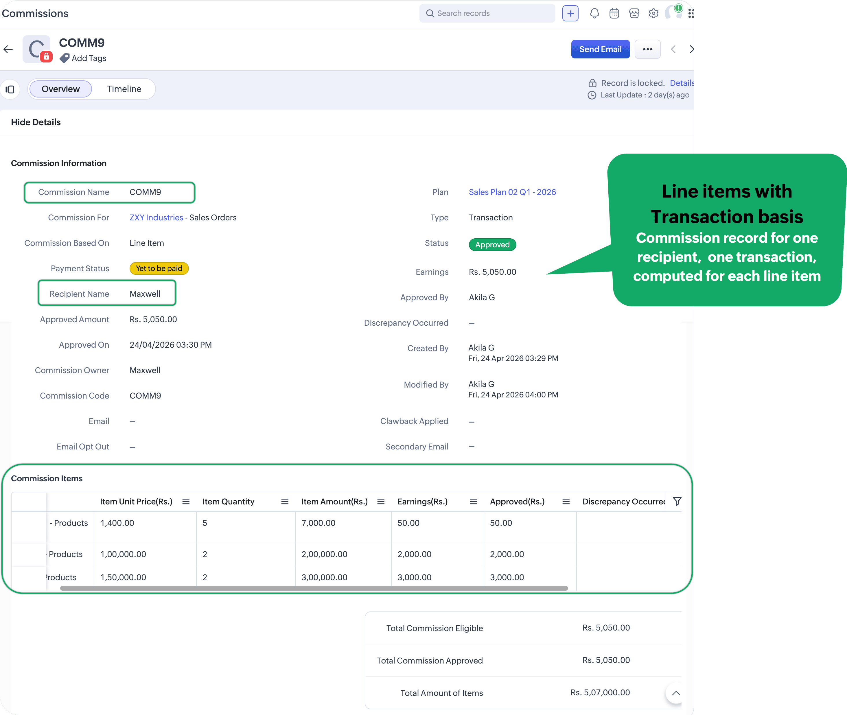Image resolution: width=847 pixels, height=715 pixels.
Task: Click the Recipient Name value Maxwell
Action: tap(145, 294)
